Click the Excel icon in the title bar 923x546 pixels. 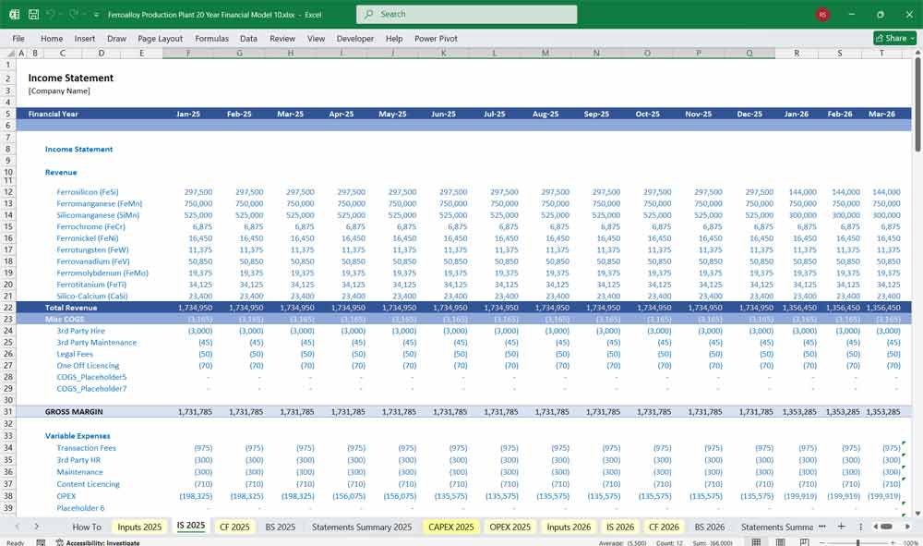pyautogui.click(x=15, y=14)
